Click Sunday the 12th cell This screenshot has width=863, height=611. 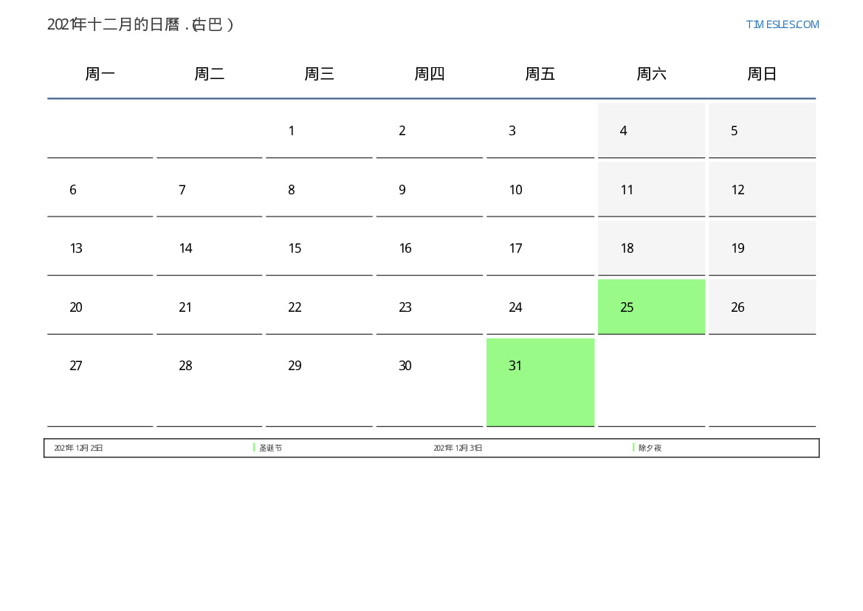click(x=763, y=190)
